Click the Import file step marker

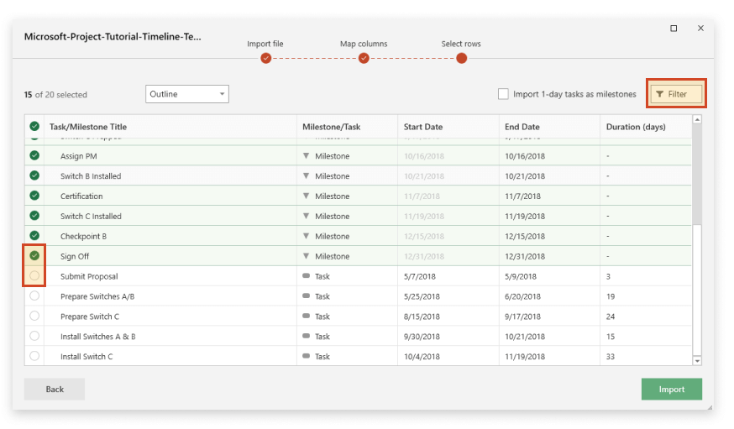click(x=266, y=59)
